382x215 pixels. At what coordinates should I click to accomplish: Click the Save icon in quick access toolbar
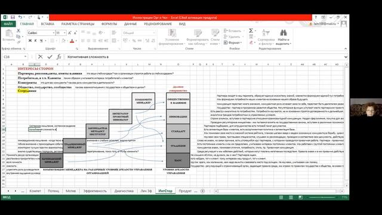point(13,17)
